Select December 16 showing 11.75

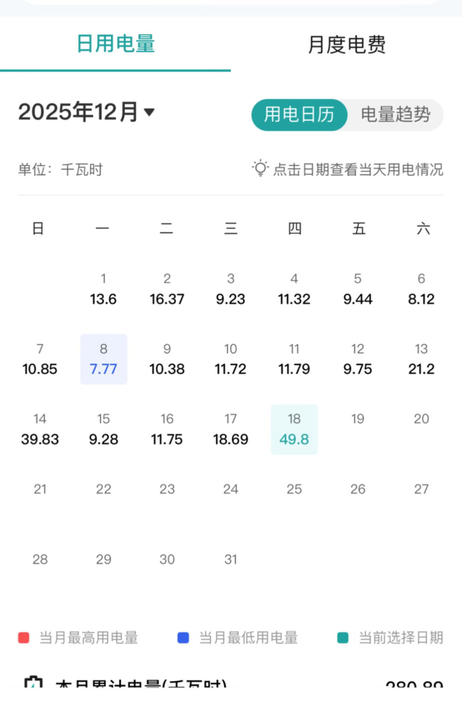167,430
